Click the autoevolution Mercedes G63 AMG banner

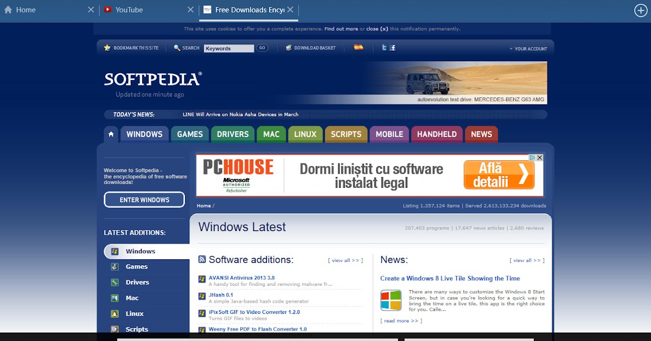(455, 82)
